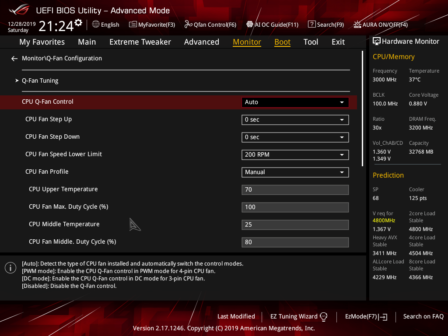Click the EZ Tuning Wizard bulb icon
Image resolution: width=448 pixels, height=336 pixels.
point(323,317)
